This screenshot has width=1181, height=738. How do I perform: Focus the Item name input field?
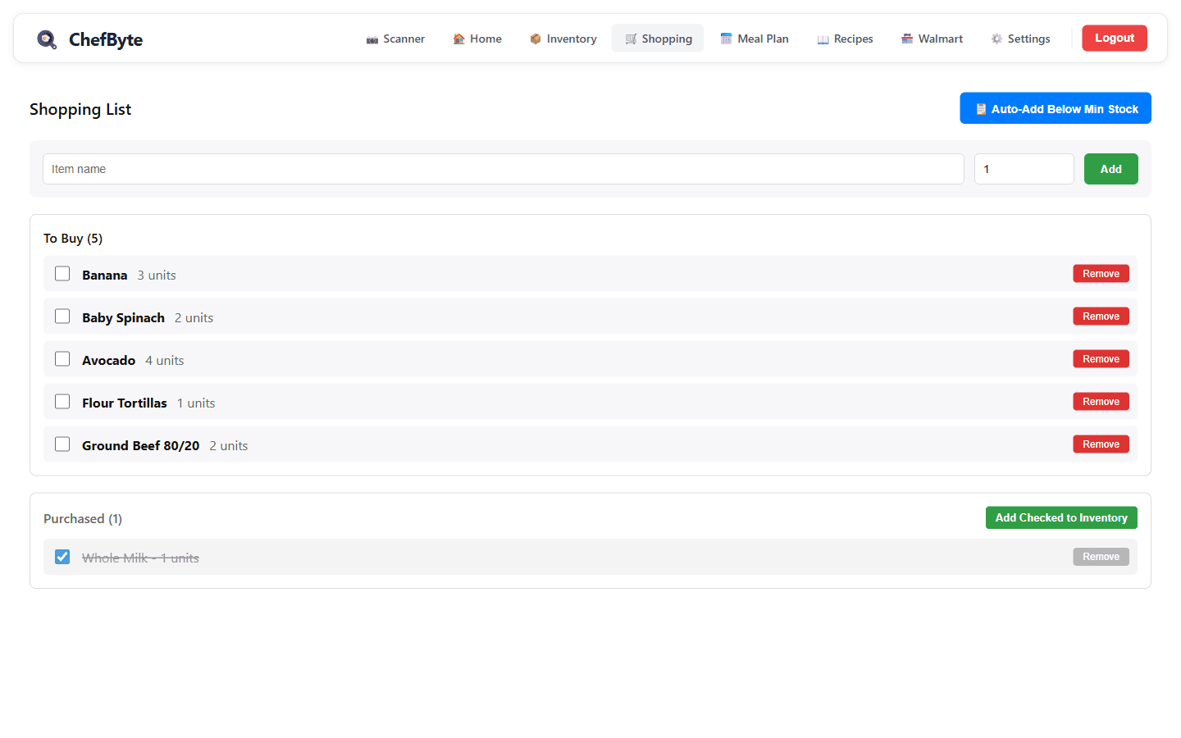point(503,169)
